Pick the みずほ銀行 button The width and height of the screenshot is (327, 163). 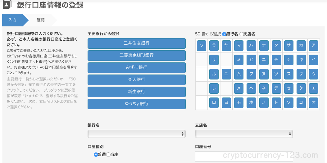[x=137, y=68]
